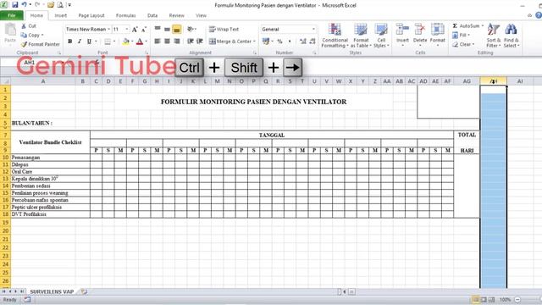Screen dimensions: 542x305
Task: Click the Percent Style icon
Action: tap(279, 42)
